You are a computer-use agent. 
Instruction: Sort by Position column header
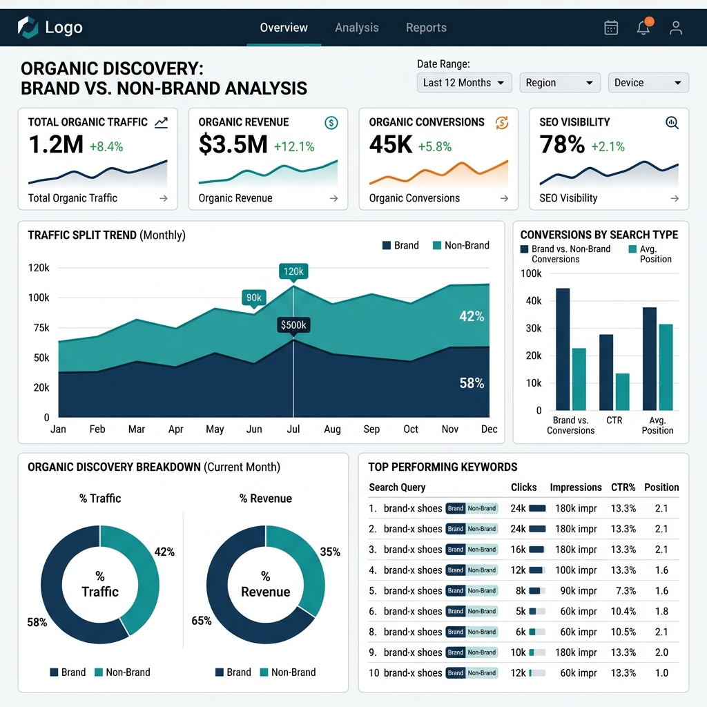(661, 487)
